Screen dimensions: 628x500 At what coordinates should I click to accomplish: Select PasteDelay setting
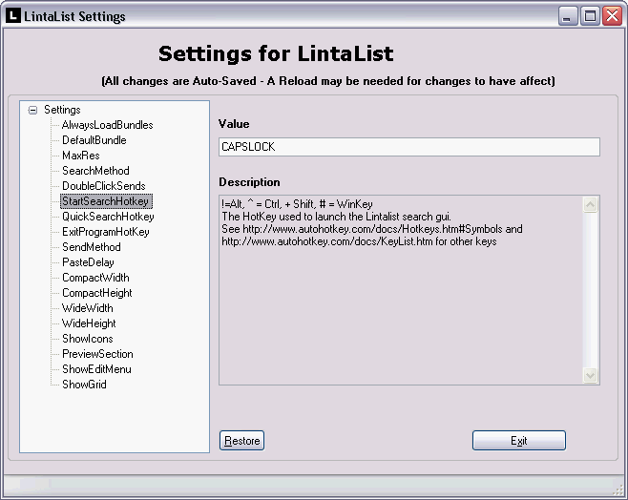tap(88, 262)
